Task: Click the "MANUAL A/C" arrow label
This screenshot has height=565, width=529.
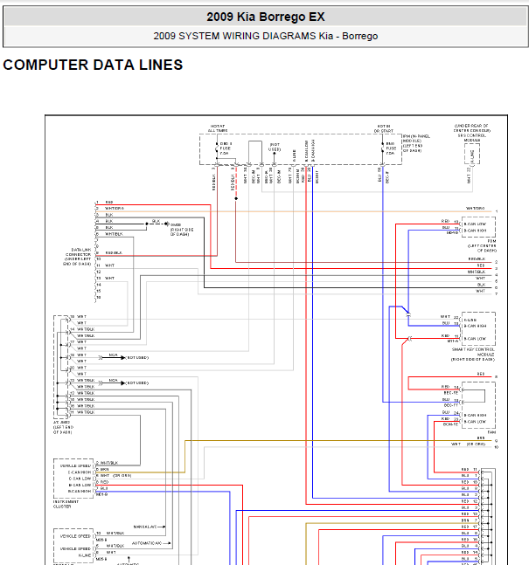Action: 144,527
